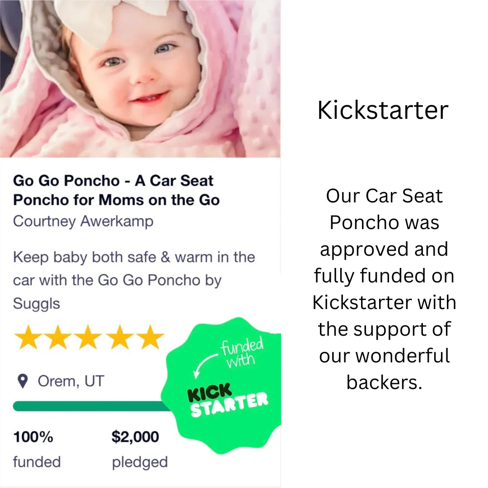Click the Orem, UT location text
The height and width of the screenshot is (488, 488).
pos(70,381)
